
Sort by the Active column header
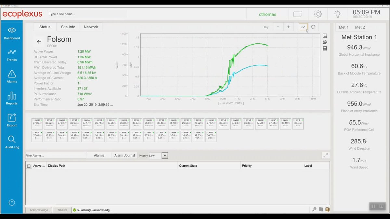[x=39, y=166]
